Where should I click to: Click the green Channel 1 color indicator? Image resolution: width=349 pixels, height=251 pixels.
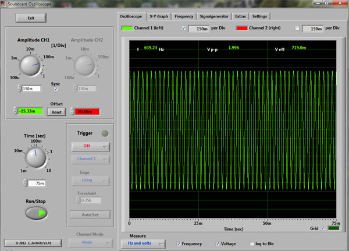click(126, 28)
